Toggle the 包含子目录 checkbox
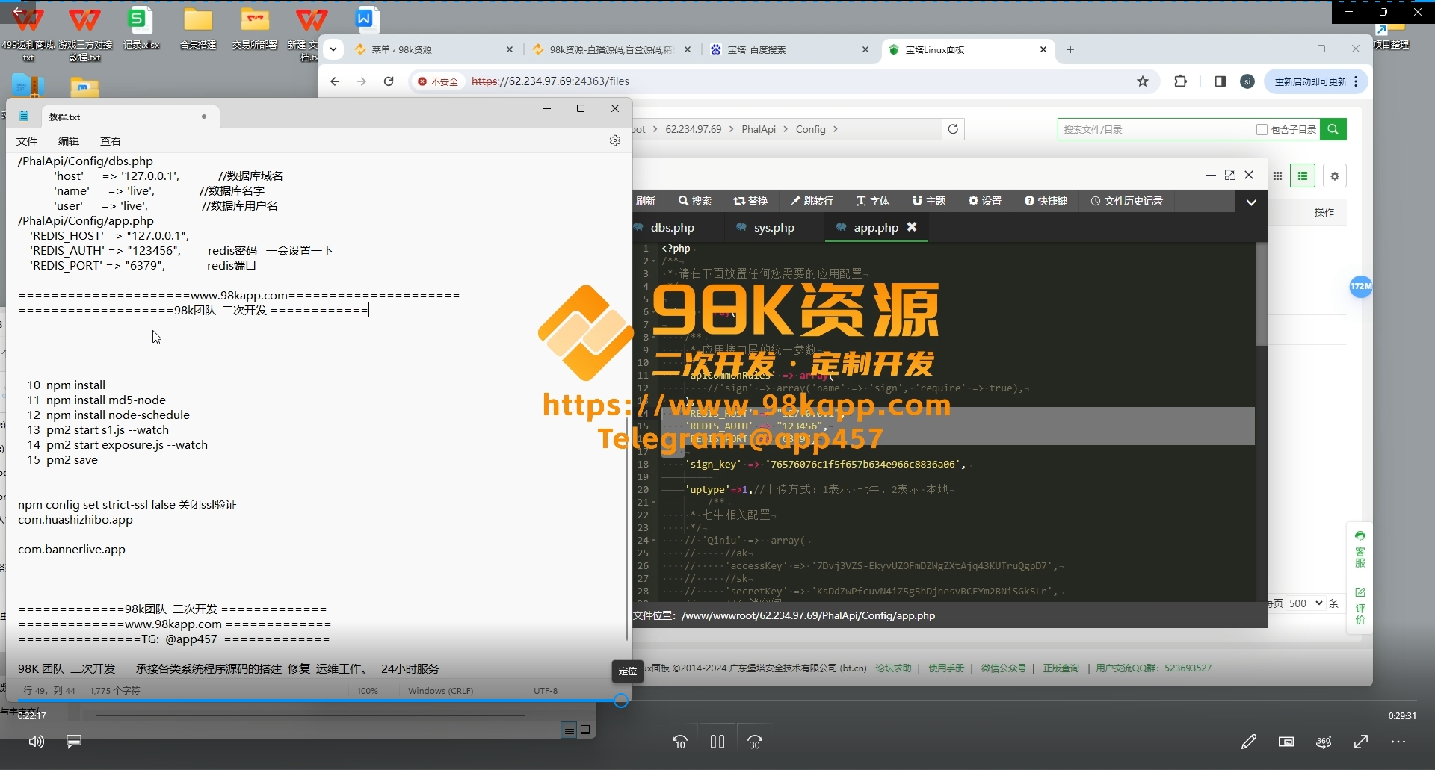This screenshot has height=770, width=1435. [x=1262, y=130]
